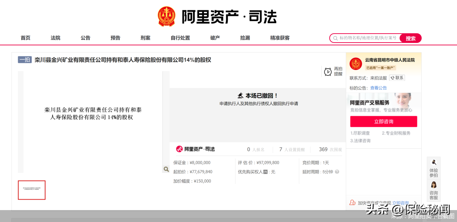Click the 立即咨询 consultation button
The height and width of the screenshot is (222, 457).
[383, 121]
